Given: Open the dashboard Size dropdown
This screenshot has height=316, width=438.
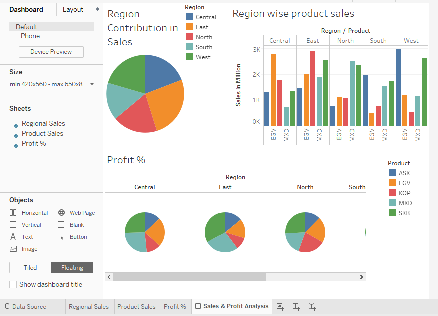Looking at the screenshot, I should (52, 84).
